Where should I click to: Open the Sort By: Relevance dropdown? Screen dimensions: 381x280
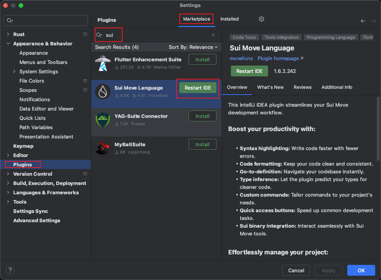point(193,47)
